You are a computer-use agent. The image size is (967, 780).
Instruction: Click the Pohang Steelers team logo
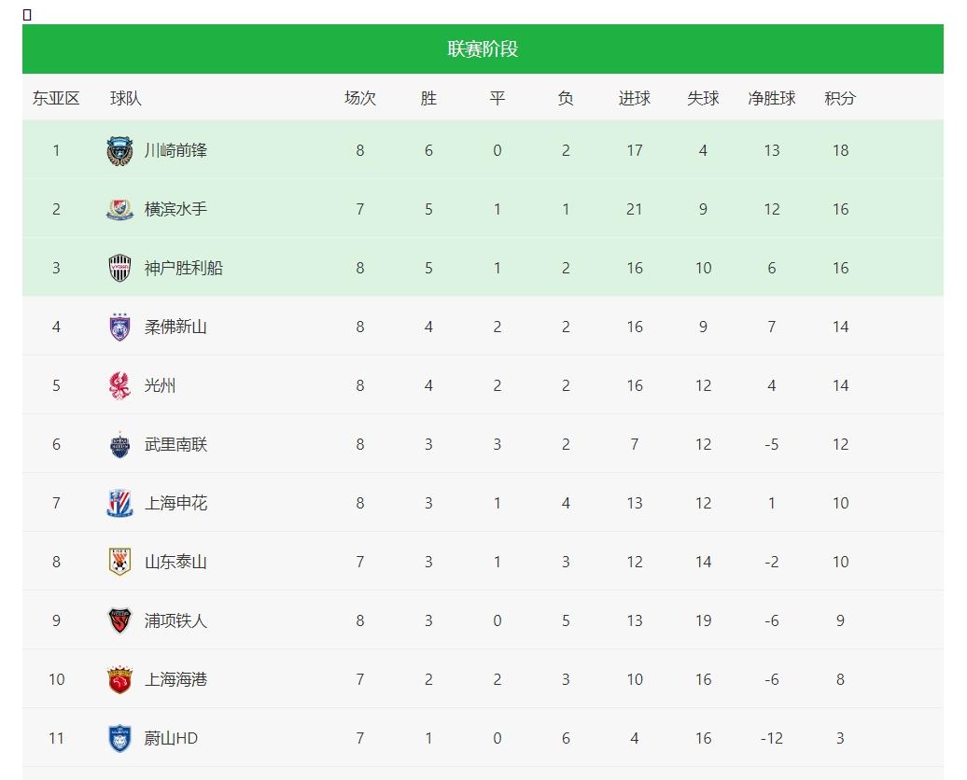[119, 620]
